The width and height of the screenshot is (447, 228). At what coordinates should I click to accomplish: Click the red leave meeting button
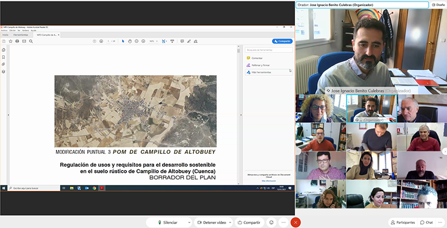[x=296, y=222]
